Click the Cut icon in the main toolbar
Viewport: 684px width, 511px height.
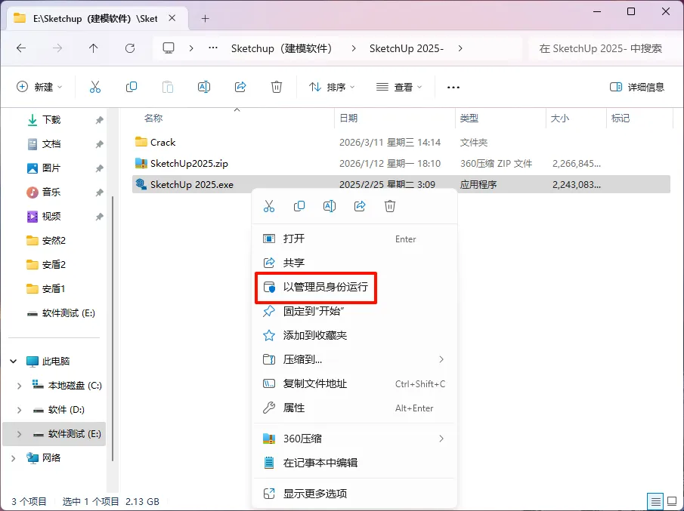pyautogui.click(x=94, y=87)
